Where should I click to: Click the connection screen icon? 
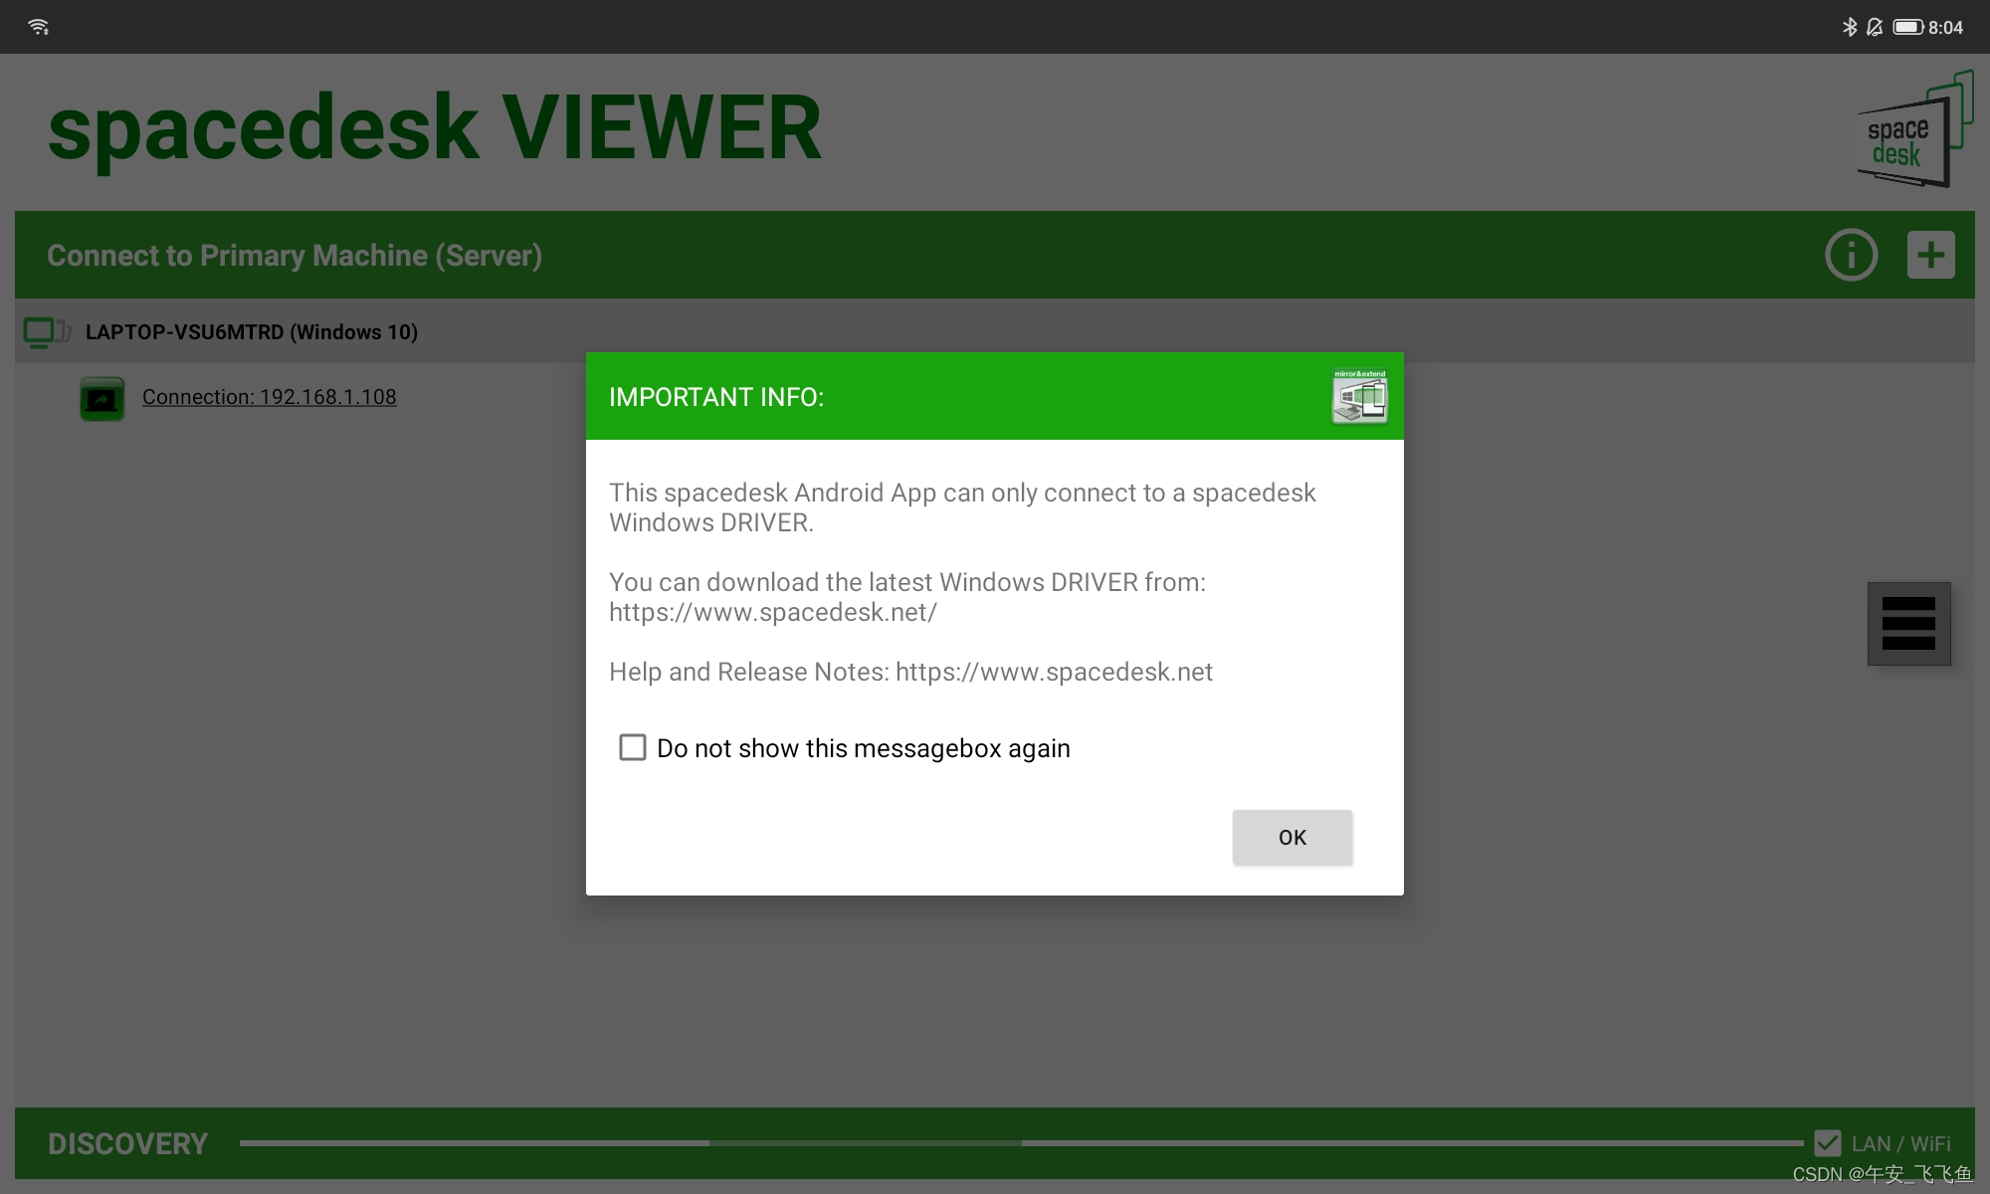(x=102, y=399)
